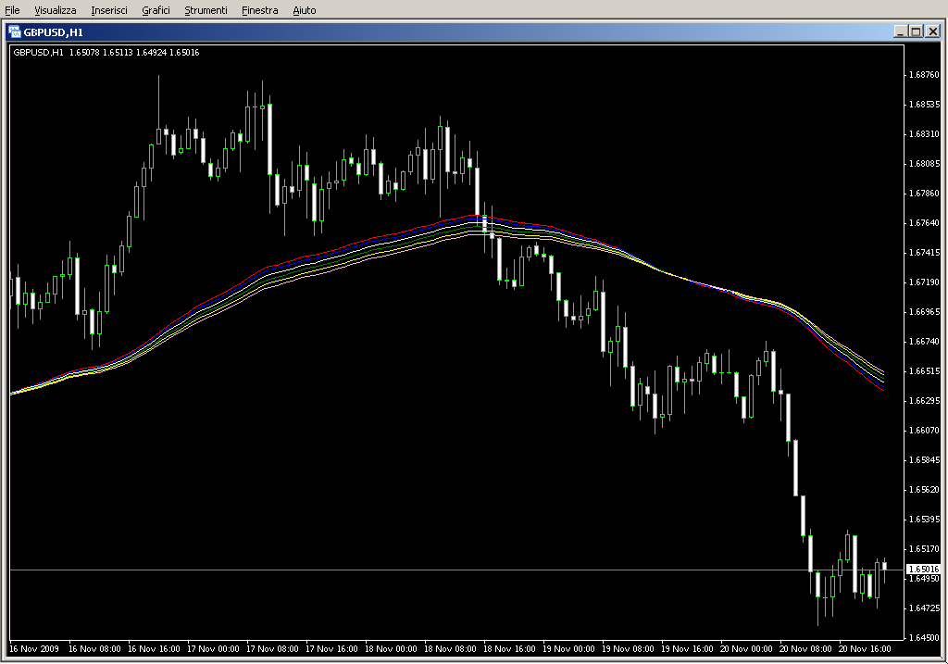Image resolution: width=948 pixels, height=664 pixels.
Task: Click the 20 Nov 08:00 time label
Action: (x=805, y=649)
